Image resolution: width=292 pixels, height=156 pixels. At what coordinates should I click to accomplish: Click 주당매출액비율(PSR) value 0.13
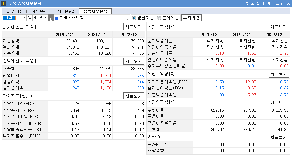(x=75, y=130)
